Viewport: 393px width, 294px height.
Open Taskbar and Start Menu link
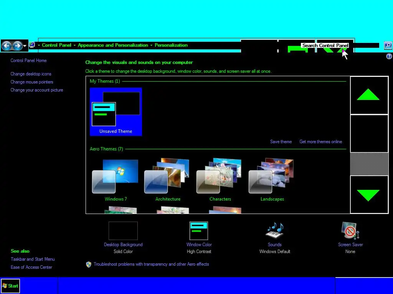click(x=33, y=259)
